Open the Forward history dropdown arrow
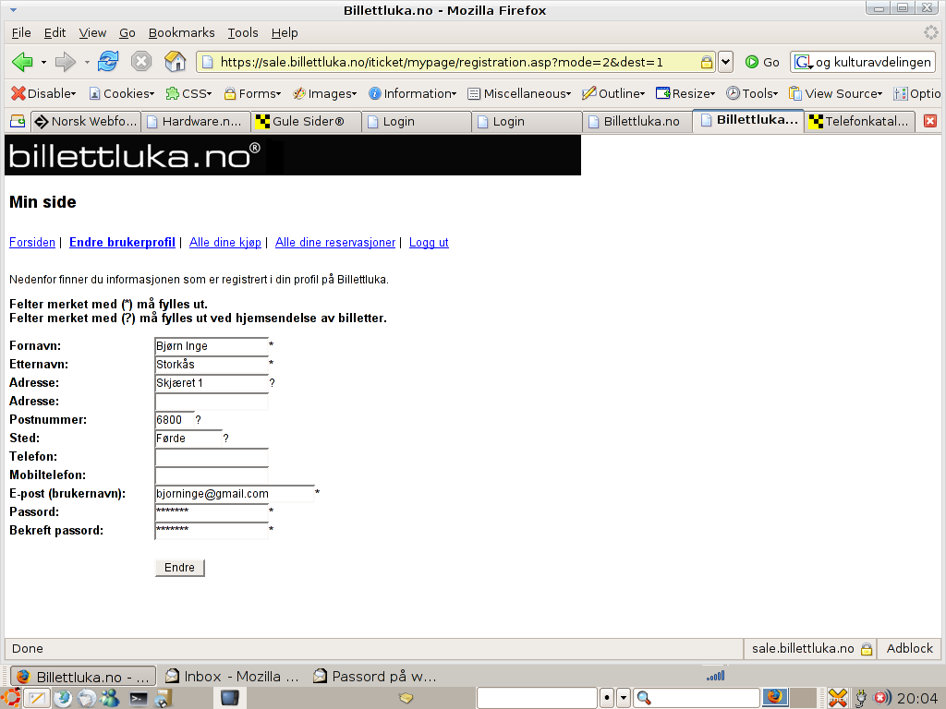The width and height of the screenshot is (946, 709). click(x=87, y=62)
